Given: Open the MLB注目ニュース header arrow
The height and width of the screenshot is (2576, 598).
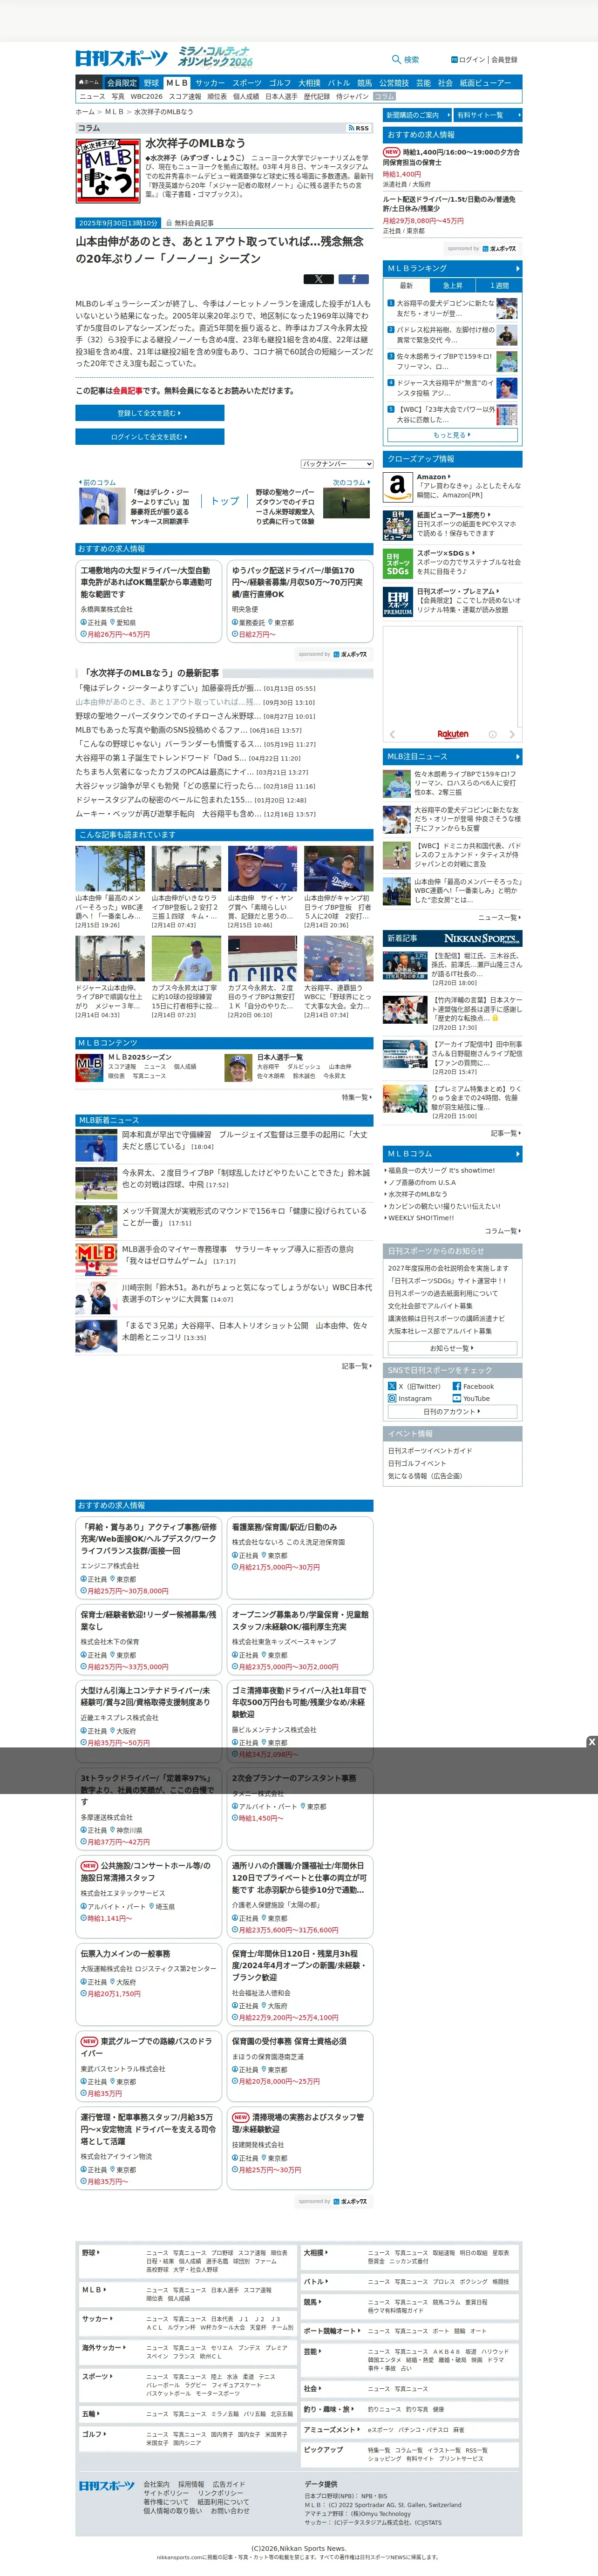Looking at the screenshot, I should coord(517,756).
